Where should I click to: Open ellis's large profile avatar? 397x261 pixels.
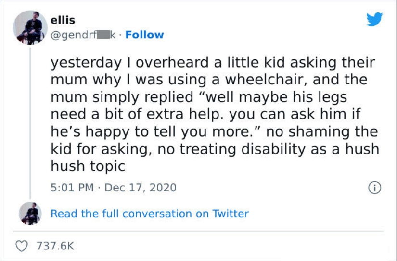click(x=30, y=27)
